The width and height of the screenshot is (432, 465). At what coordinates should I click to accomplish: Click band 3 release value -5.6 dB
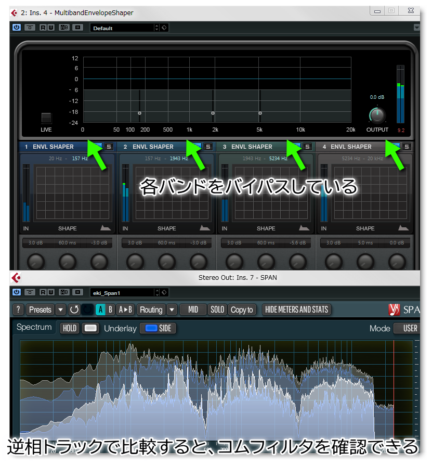(x=297, y=242)
